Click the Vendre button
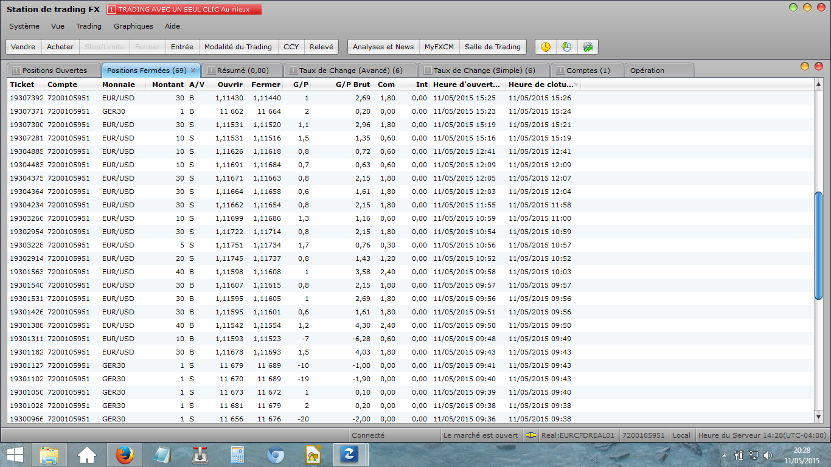 tap(23, 47)
